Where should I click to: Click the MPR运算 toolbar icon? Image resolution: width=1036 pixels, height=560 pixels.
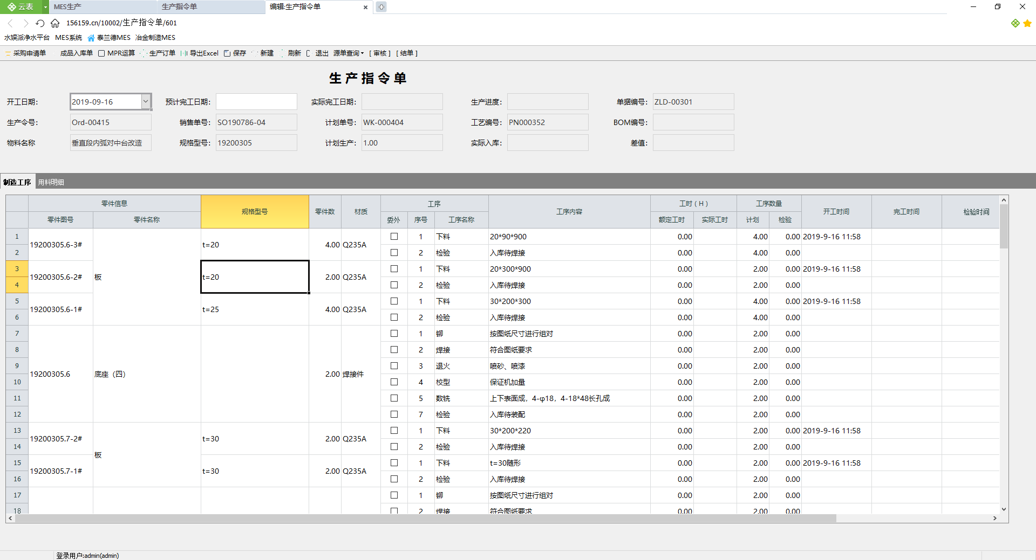point(101,53)
